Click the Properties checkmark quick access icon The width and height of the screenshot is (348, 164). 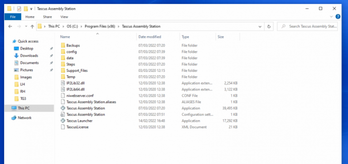(x=19, y=9)
